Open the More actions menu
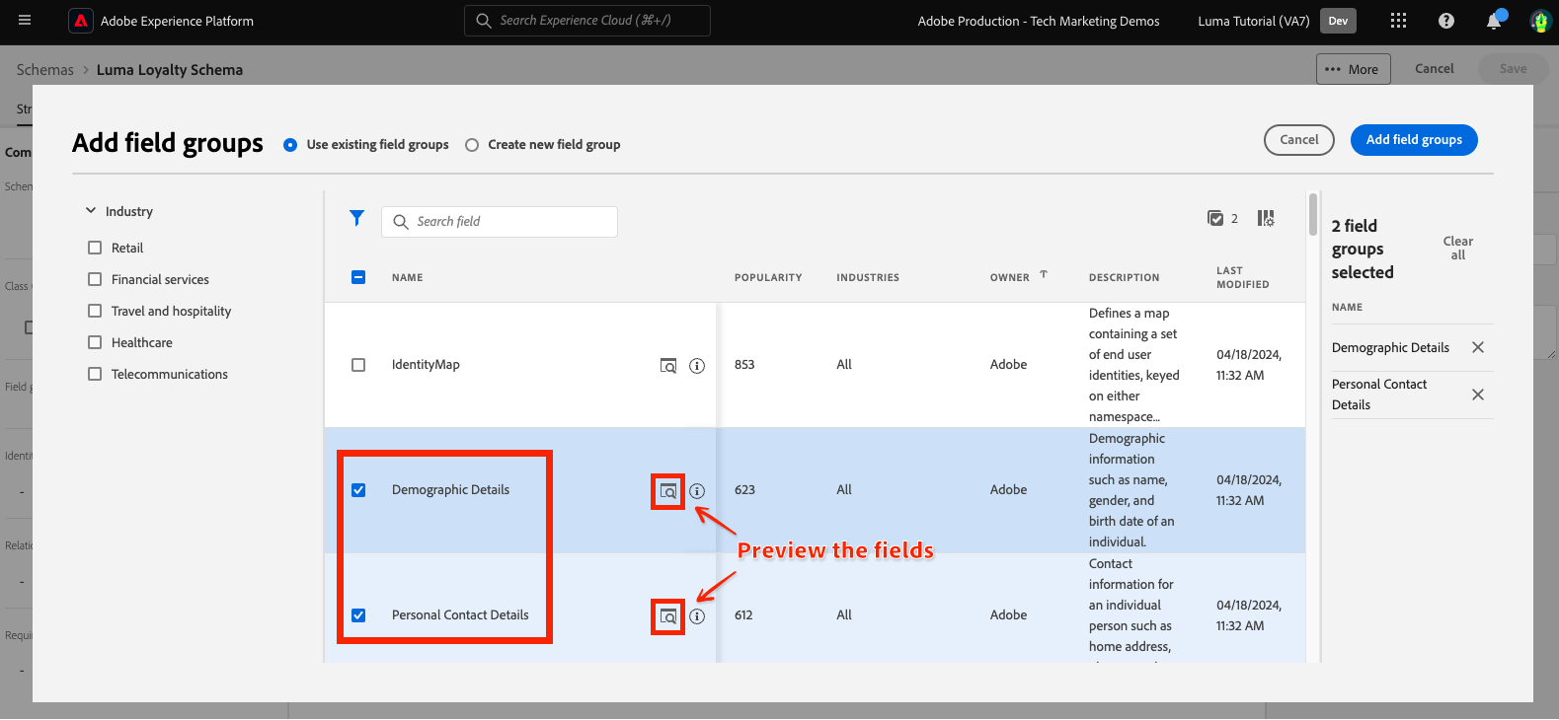Screen dimensions: 1559x720 tap(1353, 69)
